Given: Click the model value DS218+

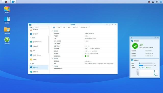Looking at the screenshot, I should 87,36.
